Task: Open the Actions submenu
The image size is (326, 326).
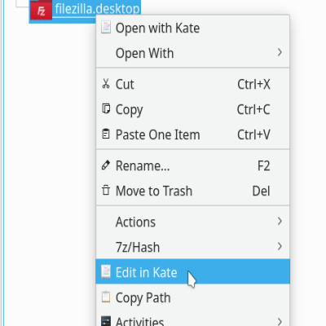Action: pyautogui.click(x=193, y=222)
